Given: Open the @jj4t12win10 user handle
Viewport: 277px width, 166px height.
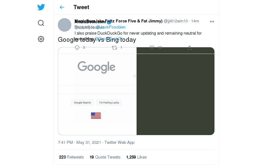Looking at the screenshot, I should [x=176, y=21].
